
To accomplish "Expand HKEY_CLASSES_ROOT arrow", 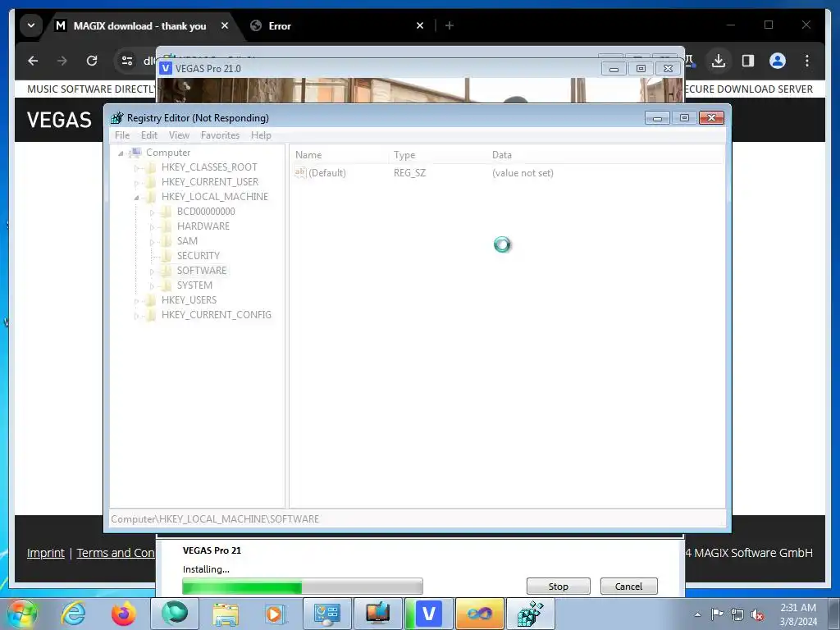I will pyautogui.click(x=136, y=168).
